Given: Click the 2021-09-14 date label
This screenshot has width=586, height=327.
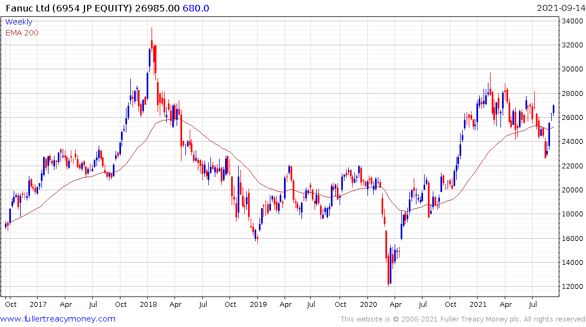Looking at the screenshot, I should [560, 8].
